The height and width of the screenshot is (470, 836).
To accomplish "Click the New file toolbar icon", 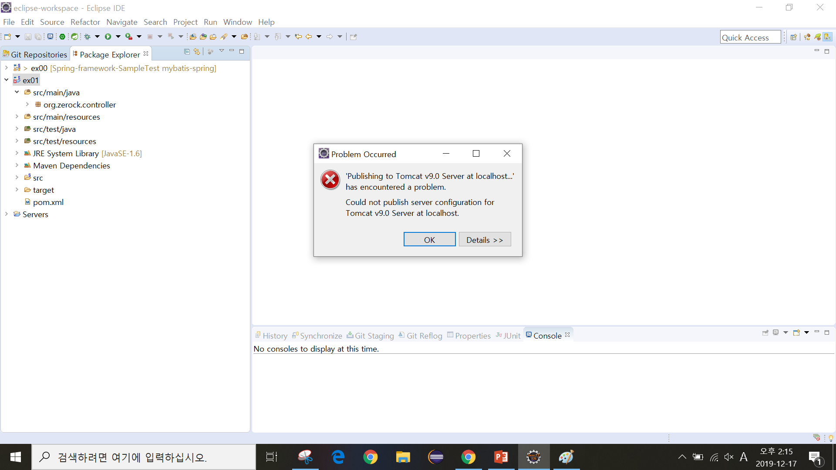I will [x=7, y=37].
